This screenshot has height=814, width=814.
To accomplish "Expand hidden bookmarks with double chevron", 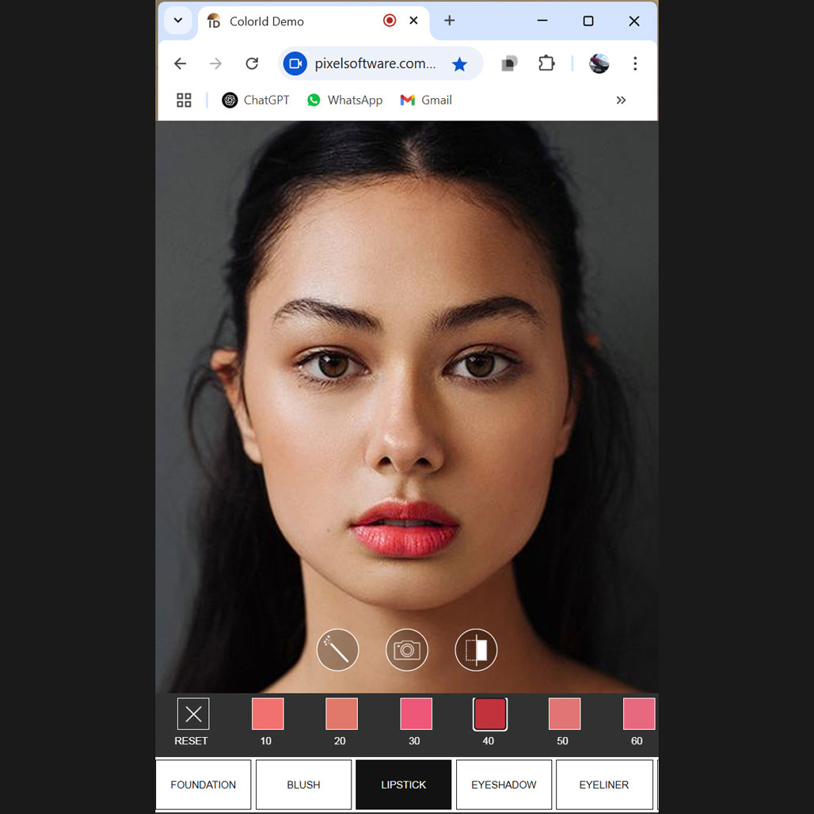I will pos(621,100).
